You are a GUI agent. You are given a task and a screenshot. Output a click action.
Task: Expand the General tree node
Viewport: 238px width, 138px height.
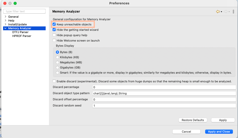[5, 17]
